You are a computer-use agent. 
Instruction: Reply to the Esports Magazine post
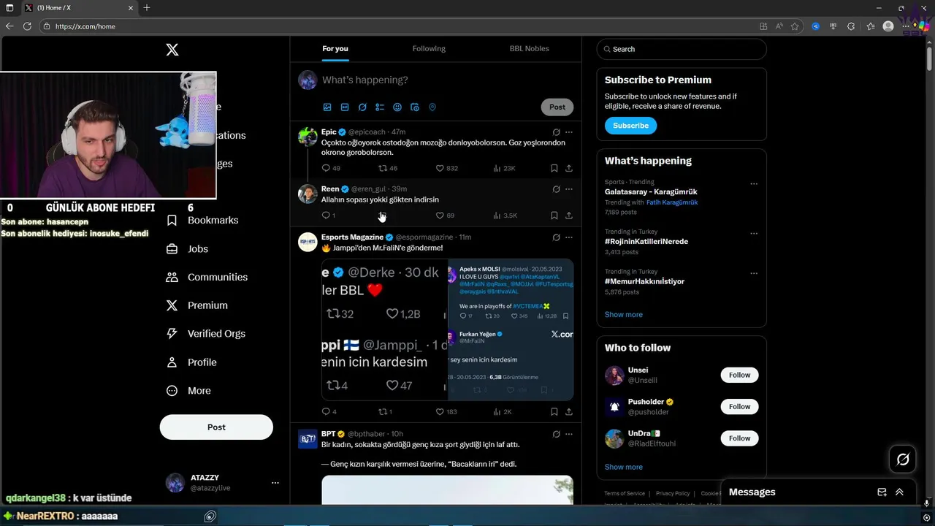(327, 412)
